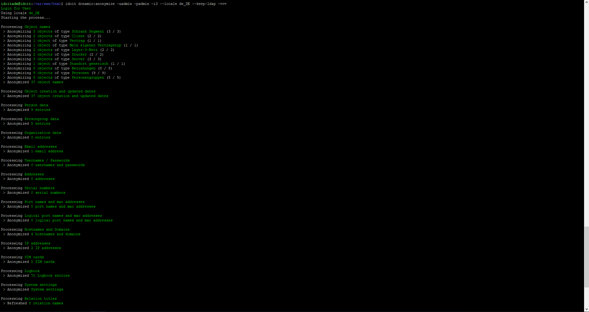Viewport: 589px width, 312px height.
Task: Click the 'Personengruppen' object type text
Action: [x=88, y=77]
